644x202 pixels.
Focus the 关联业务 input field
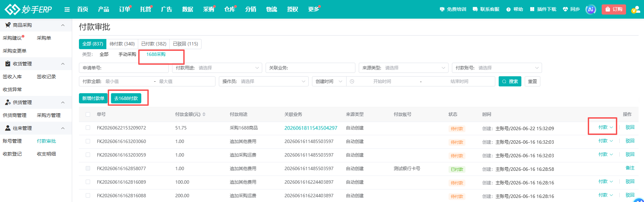pos(310,68)
